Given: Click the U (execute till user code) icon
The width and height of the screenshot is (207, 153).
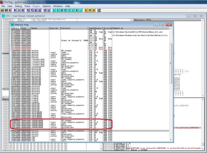Looking at the screenshot, I should point(49,10).
